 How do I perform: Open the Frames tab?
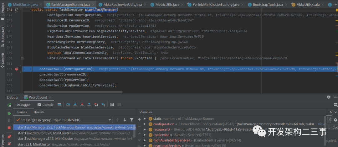[x=22, y=112]
